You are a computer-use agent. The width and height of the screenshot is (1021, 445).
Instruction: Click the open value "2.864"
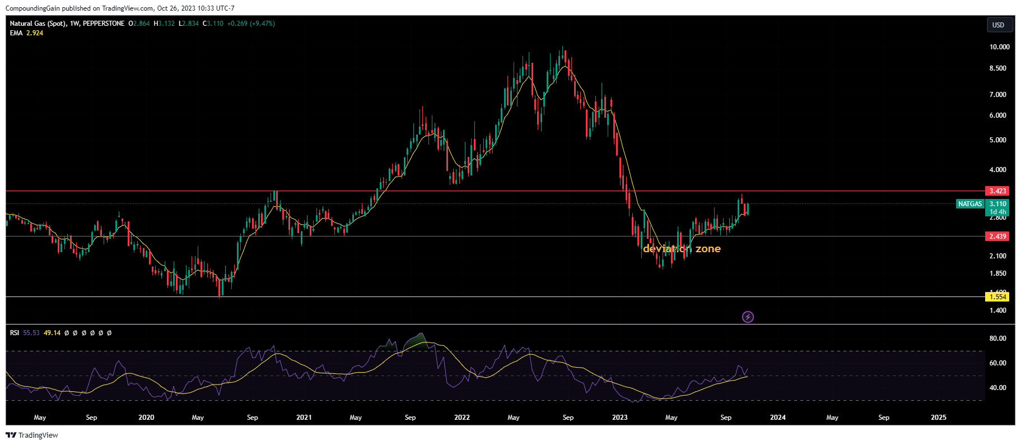click(x=141, y=24)
